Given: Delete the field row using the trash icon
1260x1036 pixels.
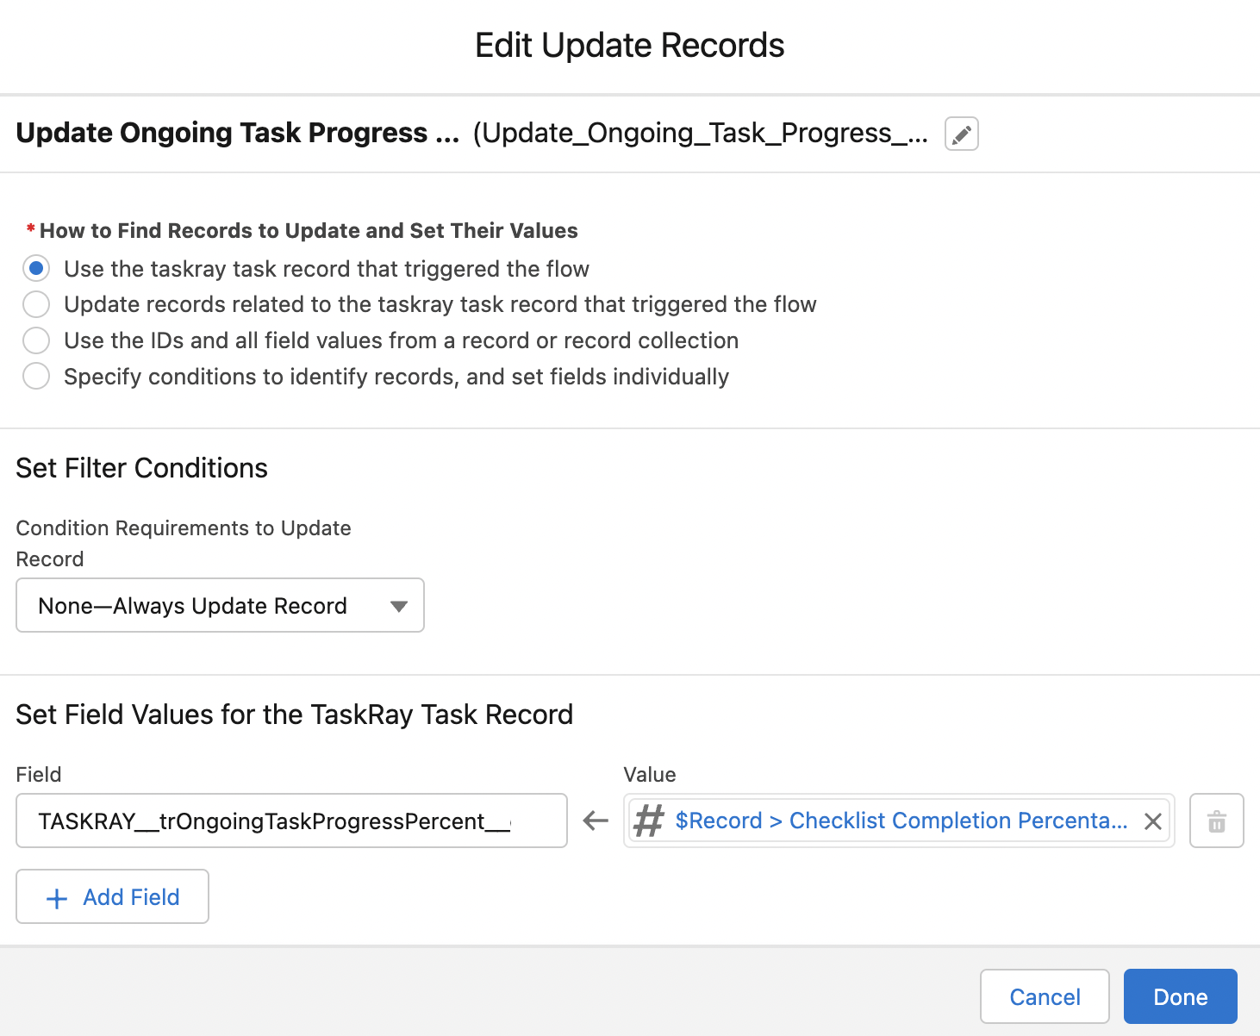Looking at the screenshot, I should click(x=1216, y=821).
